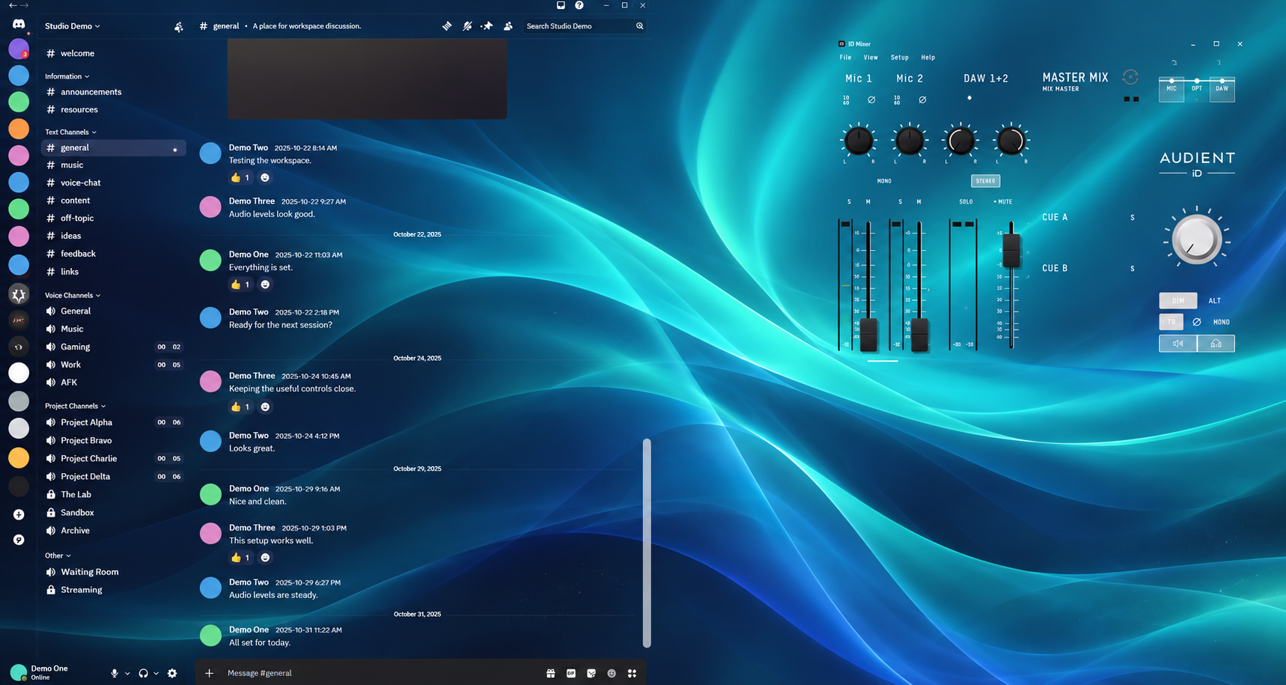Open File menu in ID Mixer
1286x685 pixels.
click(x=845, y=58)
